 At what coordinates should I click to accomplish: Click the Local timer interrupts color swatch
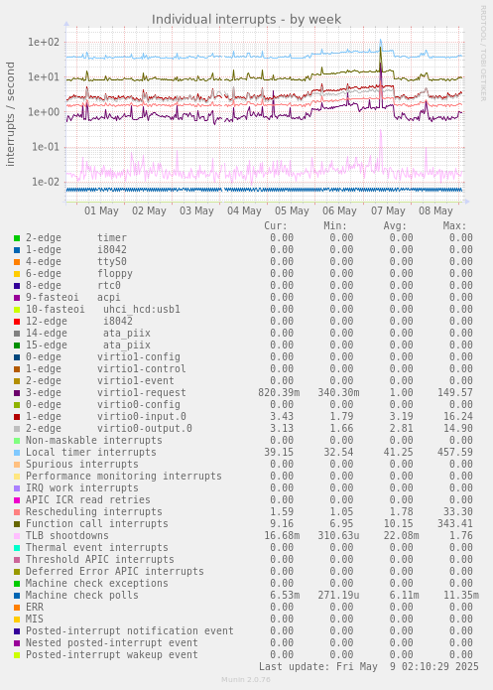17,453
